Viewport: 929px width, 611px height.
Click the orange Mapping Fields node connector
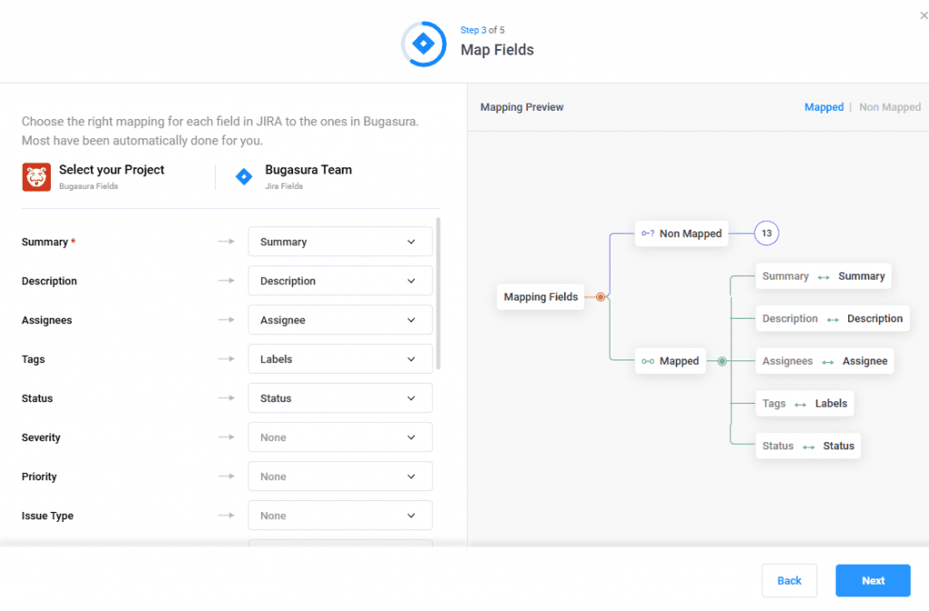point(601,297)
